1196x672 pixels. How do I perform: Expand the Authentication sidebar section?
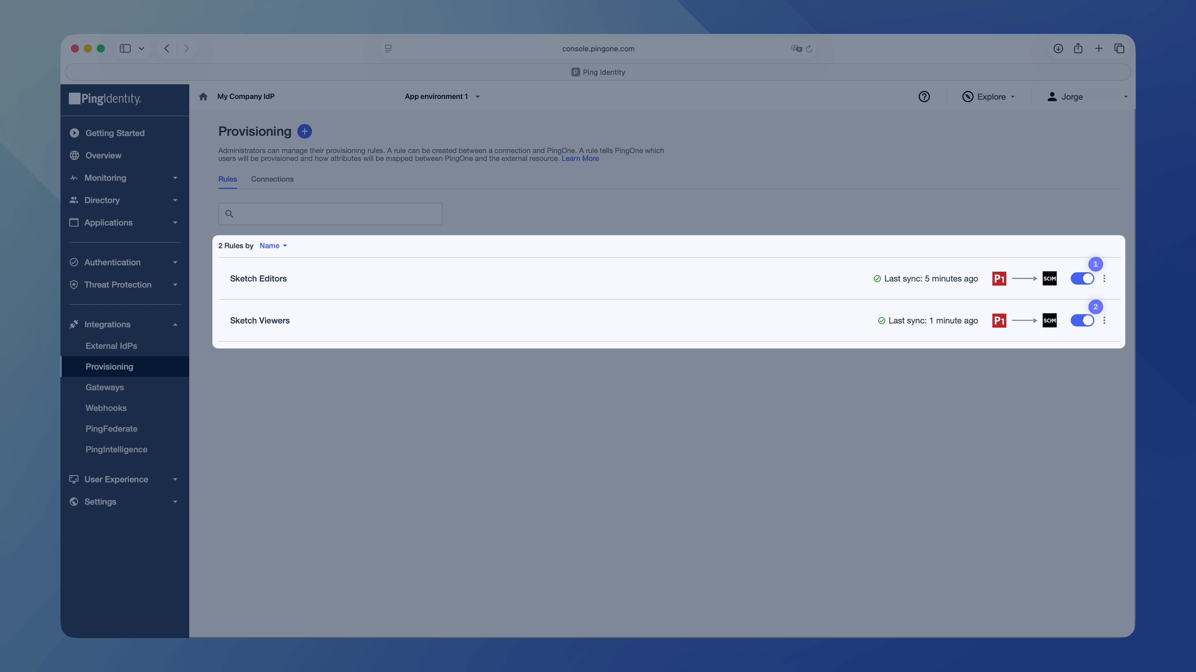click(x=125, y=262)
